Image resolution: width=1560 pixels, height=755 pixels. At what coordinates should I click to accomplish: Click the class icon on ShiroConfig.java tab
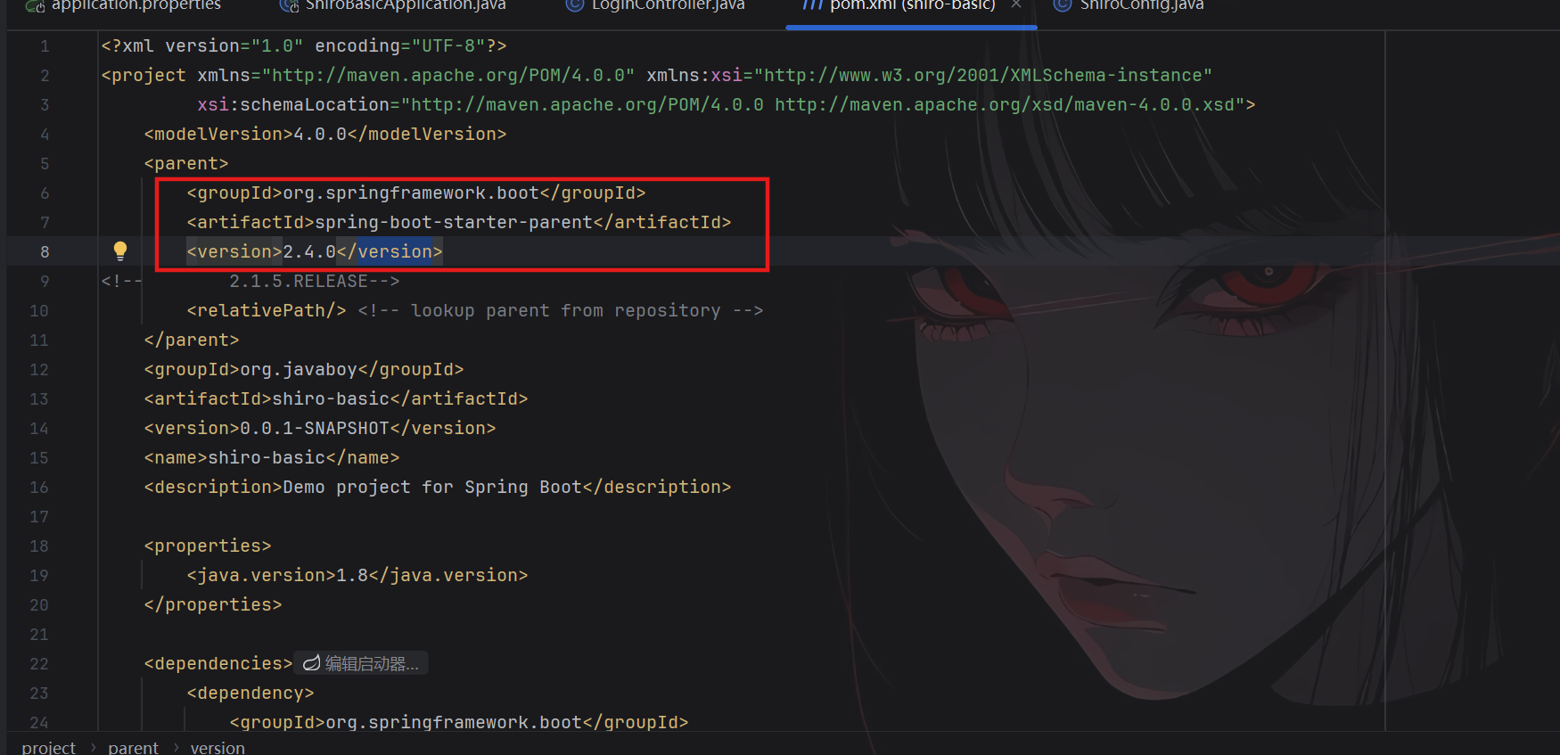[1062, 5]
